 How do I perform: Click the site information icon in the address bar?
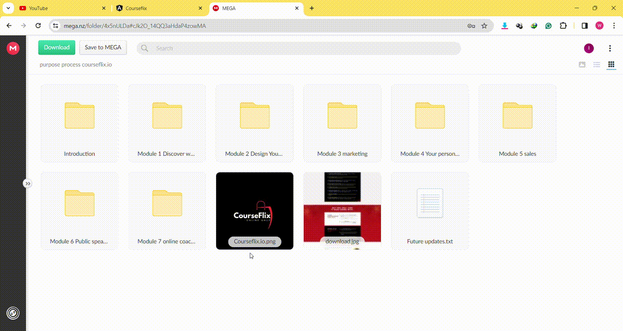pos(56,26)
